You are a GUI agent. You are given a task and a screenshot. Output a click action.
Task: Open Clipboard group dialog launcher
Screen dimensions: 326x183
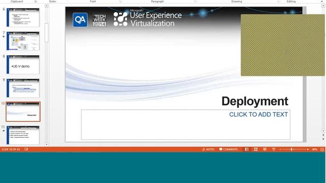tap(36, 2)
